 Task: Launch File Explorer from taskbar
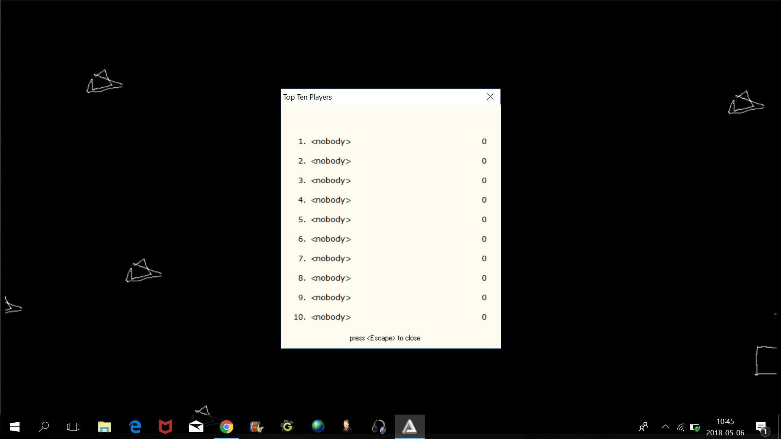[104, 427]
